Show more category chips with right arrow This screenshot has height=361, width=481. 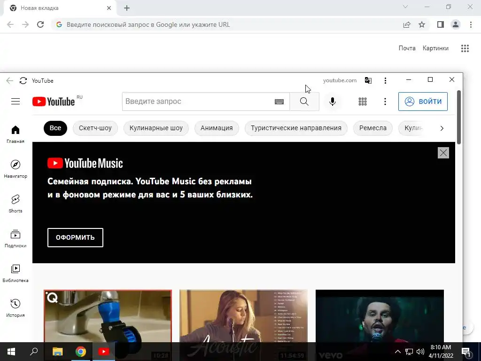click(442, 128)
